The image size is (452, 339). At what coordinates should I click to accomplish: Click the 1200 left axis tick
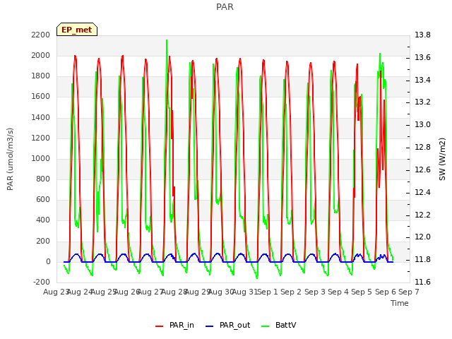(x=41, y=138)
